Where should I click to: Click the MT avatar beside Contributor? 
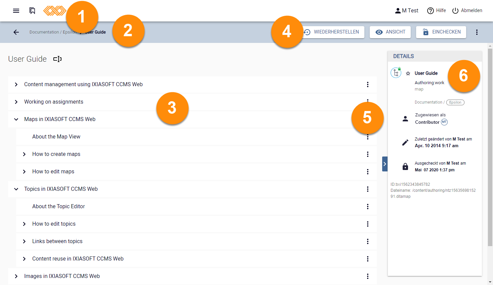pyautogui.click(x=444, y=122)
